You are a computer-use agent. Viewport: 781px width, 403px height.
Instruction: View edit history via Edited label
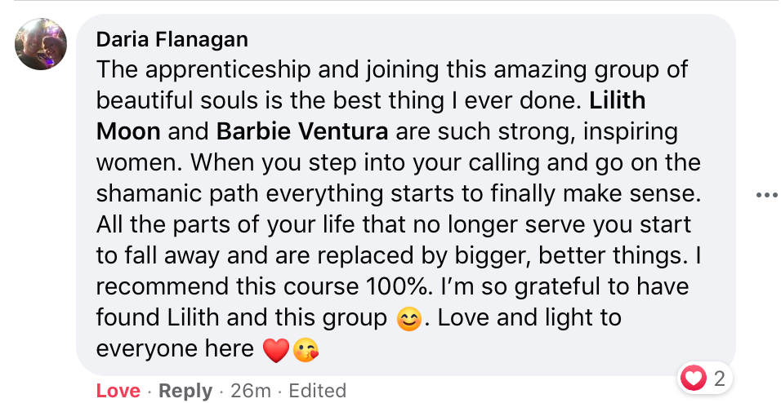tap(317, 391)
